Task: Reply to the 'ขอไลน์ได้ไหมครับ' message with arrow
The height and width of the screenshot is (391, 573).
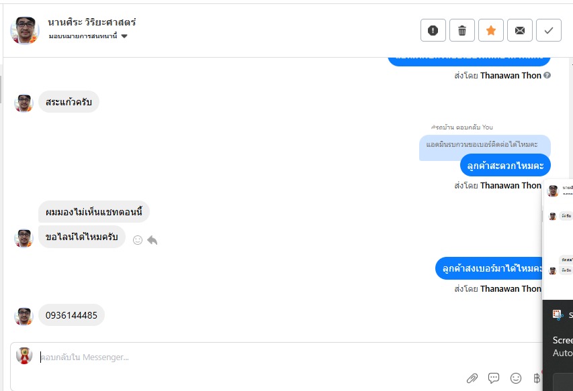Action: tap(152, 239)
